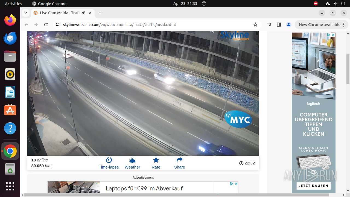This screenshot has height=197, width=350.
Task: Click the vertical page scrollbar
Action: pyautogui.click(x=348, y=69)
